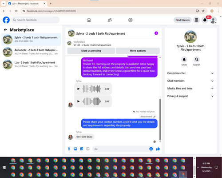Screen dimensions: 222x178
Task: Open the Chrome three-dot menu
Action: (x=218, y=11)
